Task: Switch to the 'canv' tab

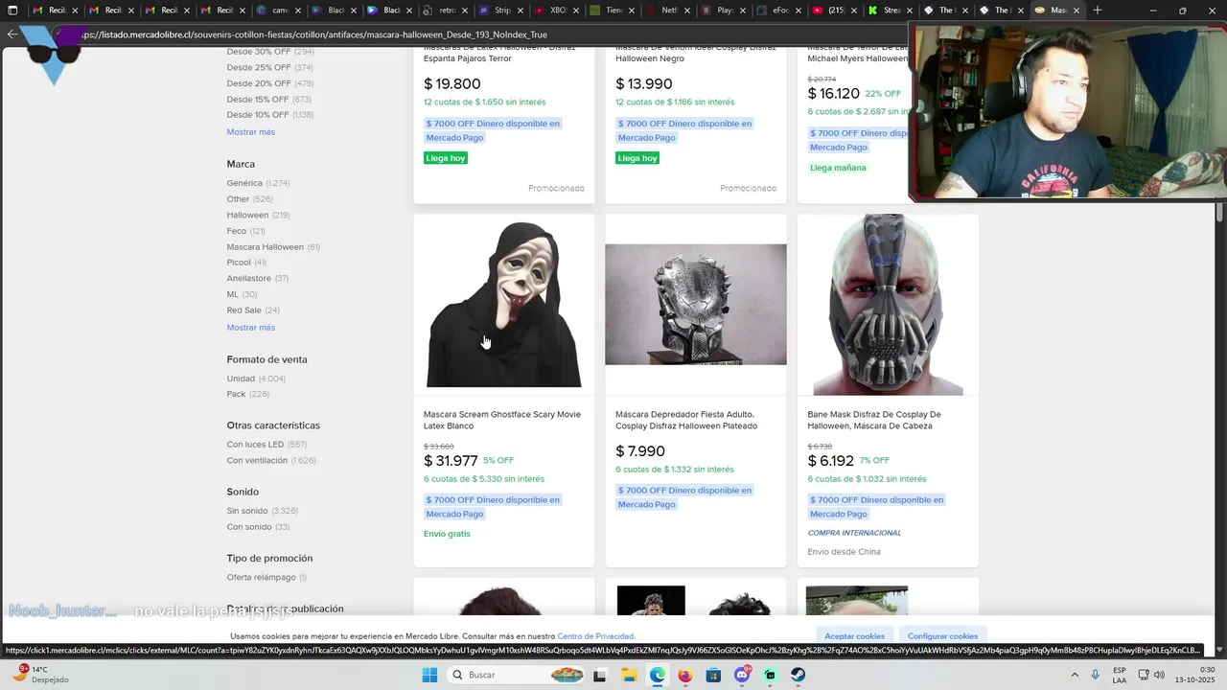Action: coord(279,11)
